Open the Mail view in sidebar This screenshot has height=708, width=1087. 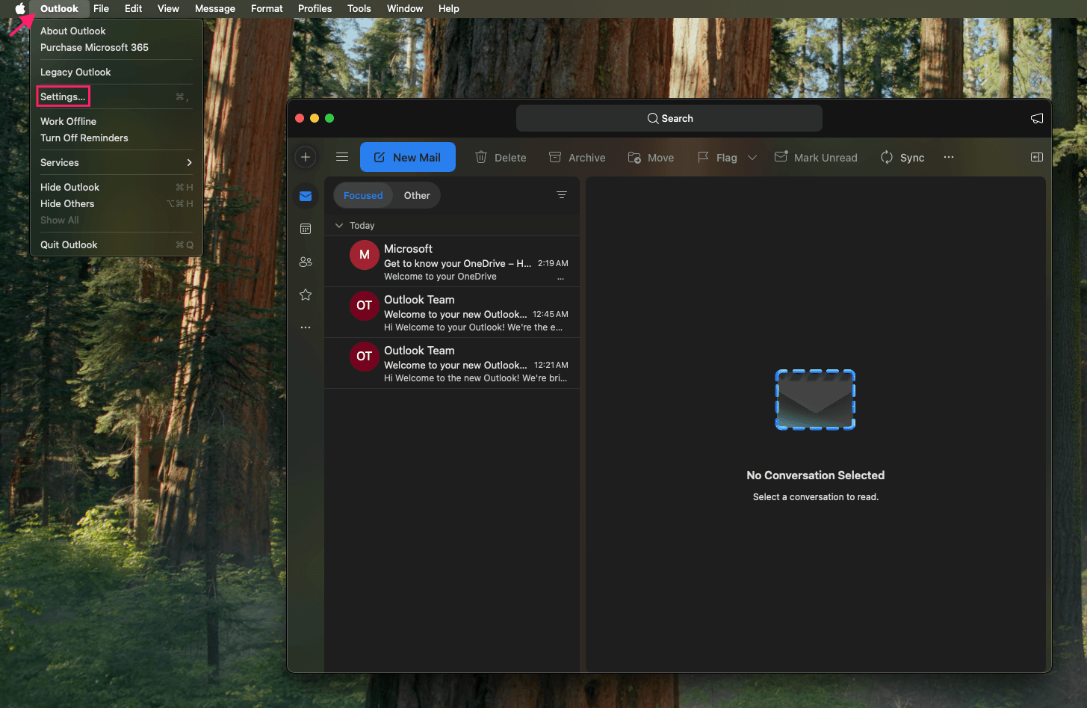306,196
